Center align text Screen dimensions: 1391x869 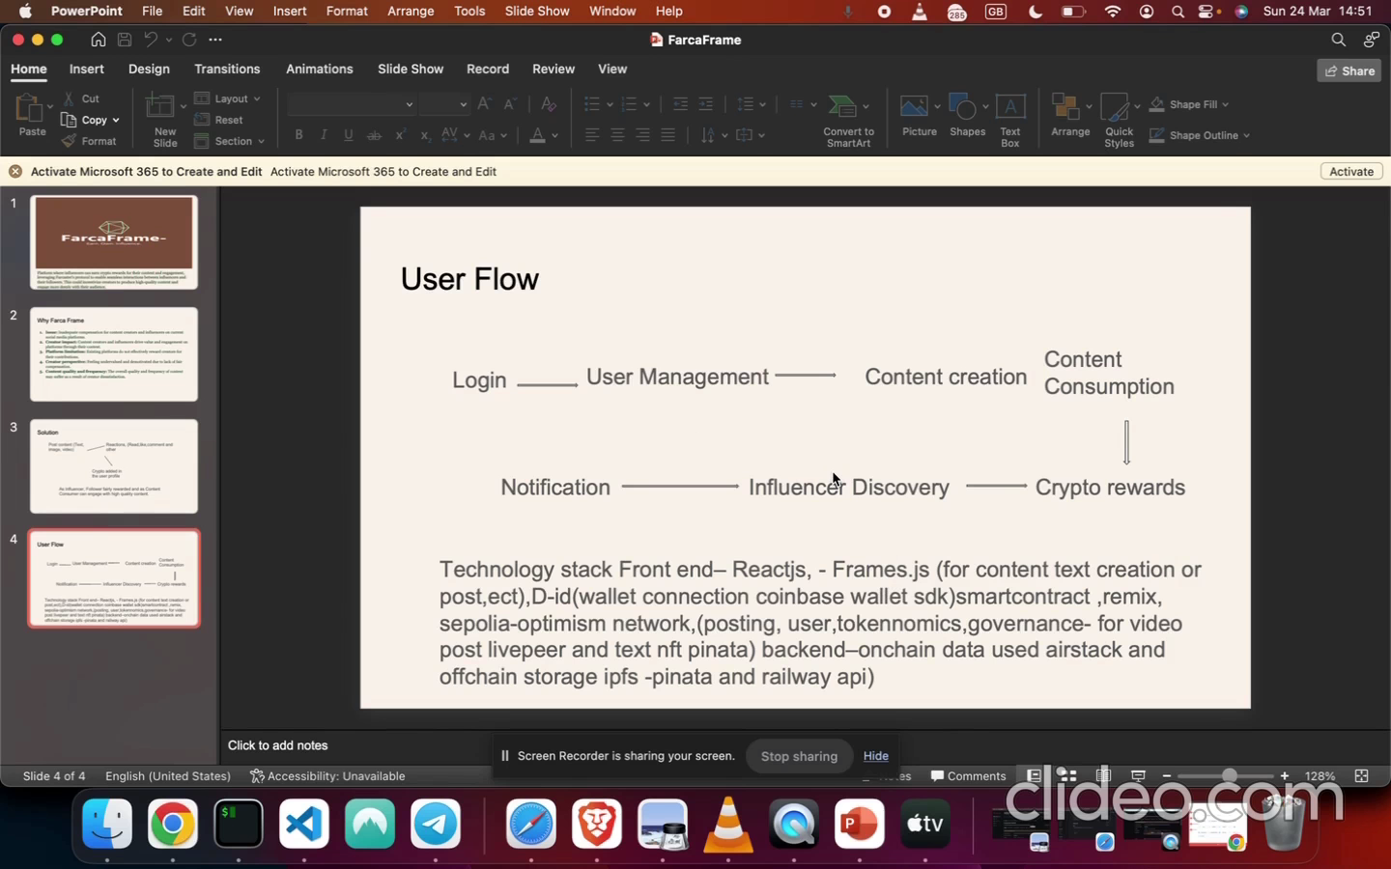[617, 135]
